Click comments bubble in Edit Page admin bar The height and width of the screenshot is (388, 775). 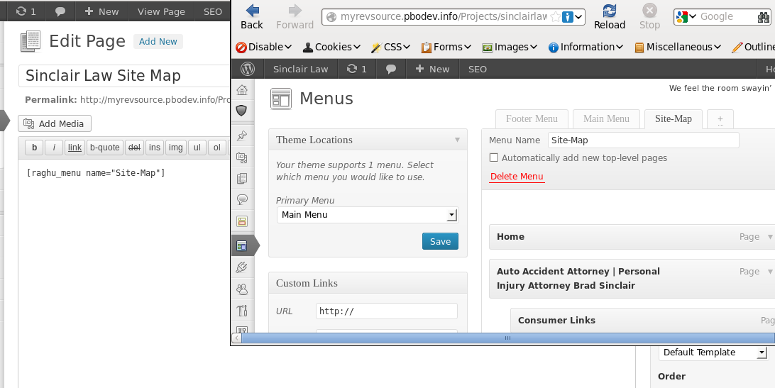point(61,11)
